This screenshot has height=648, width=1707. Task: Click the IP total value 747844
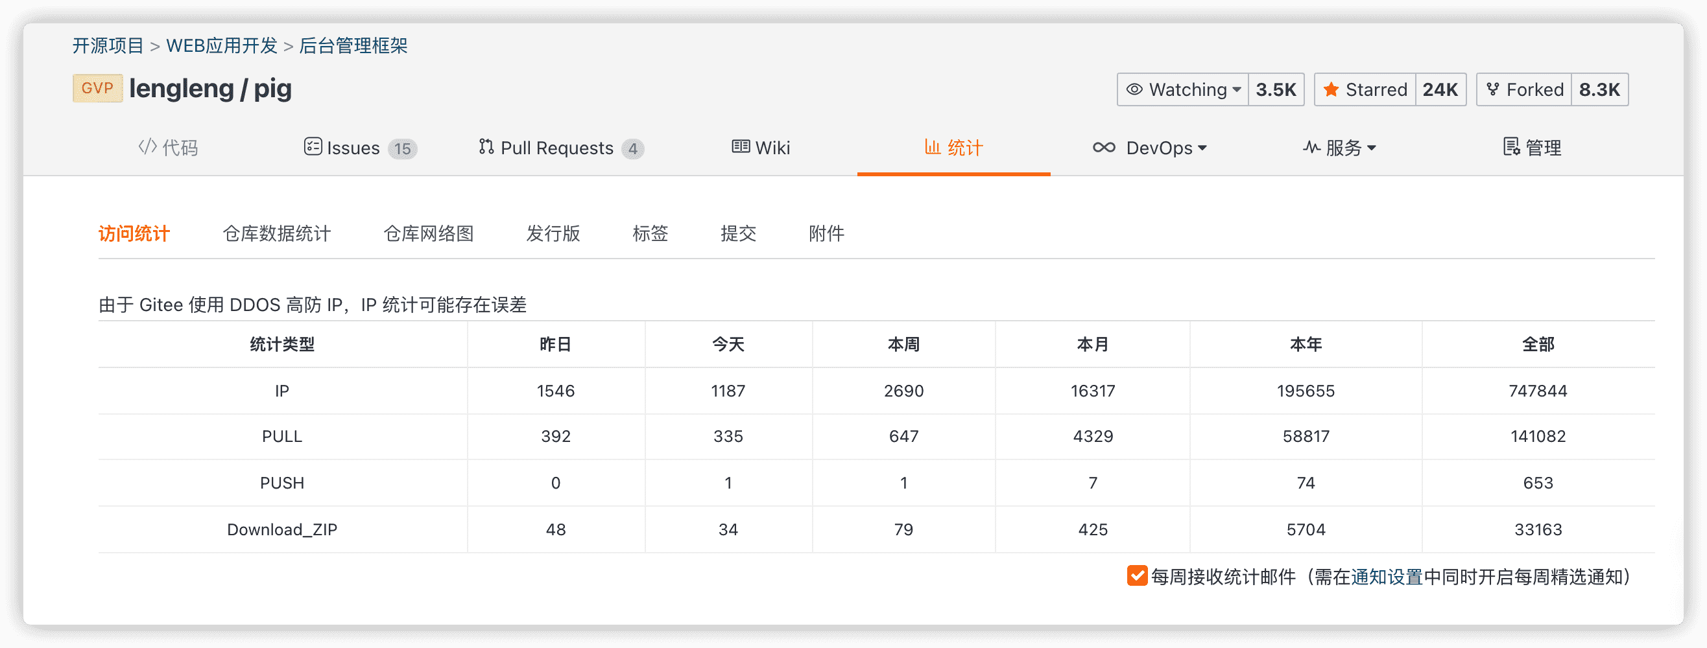(x=1538, y=391)
